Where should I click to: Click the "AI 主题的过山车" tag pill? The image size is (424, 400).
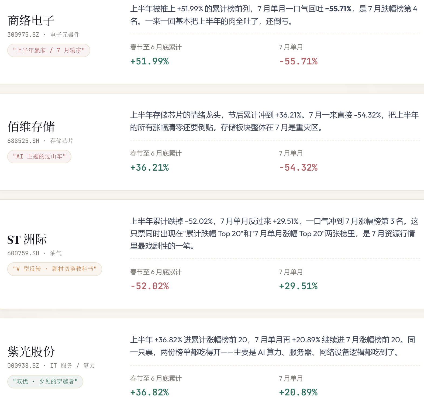[39, 157]
